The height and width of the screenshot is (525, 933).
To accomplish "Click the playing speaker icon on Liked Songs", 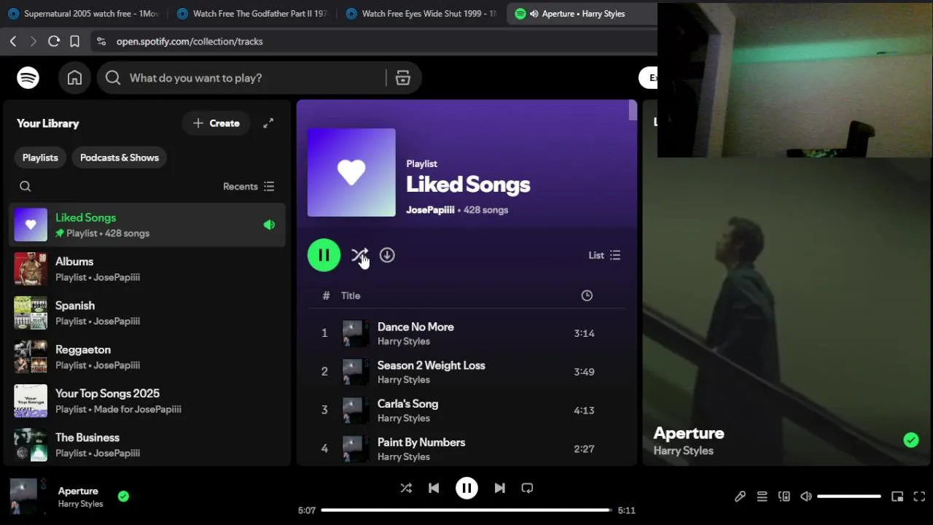I will pos(269,225).
